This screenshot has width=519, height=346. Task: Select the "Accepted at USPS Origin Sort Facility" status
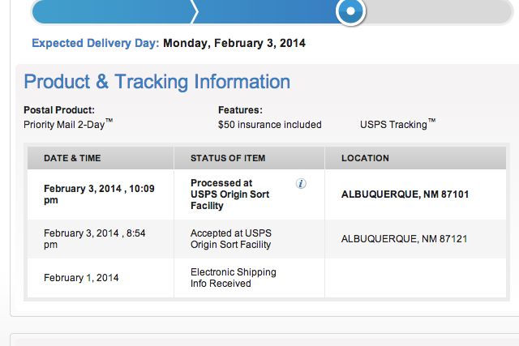(x=230, y=239)
